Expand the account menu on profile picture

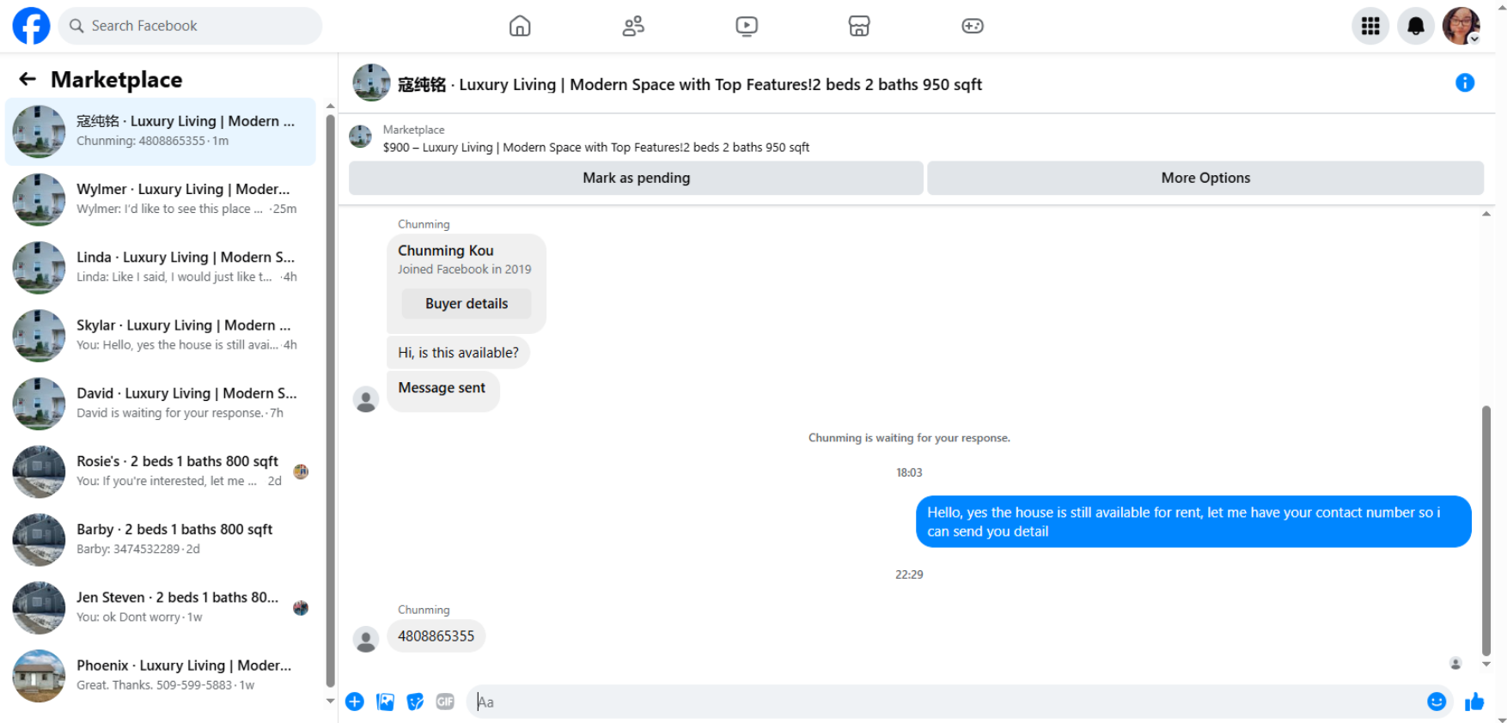click(1461, 26)
